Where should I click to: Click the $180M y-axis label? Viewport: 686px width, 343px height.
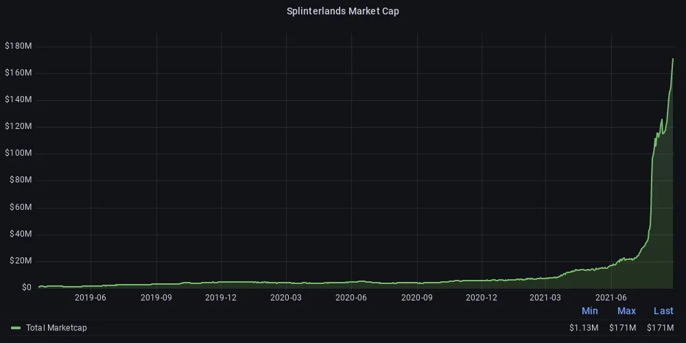pyautogui.click(x=18, y=46)
